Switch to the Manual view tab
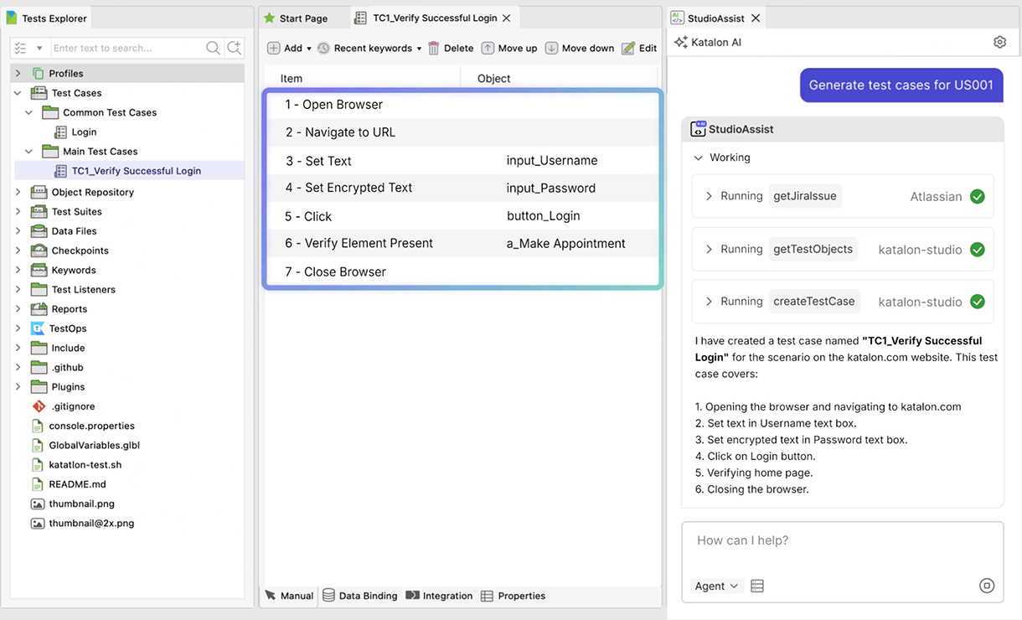Image resolution: width=1022 pixels, height=620 pixels. [289, 596]
